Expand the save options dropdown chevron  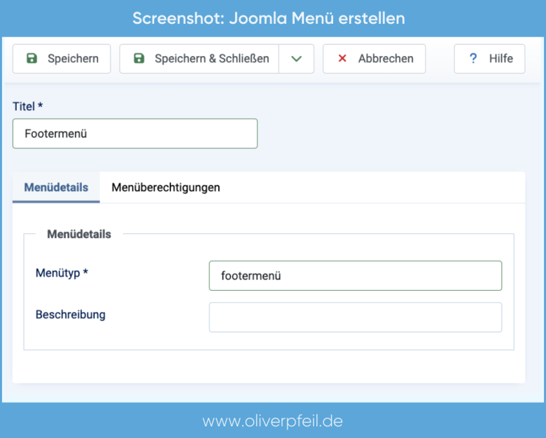[x=296, y=59]
